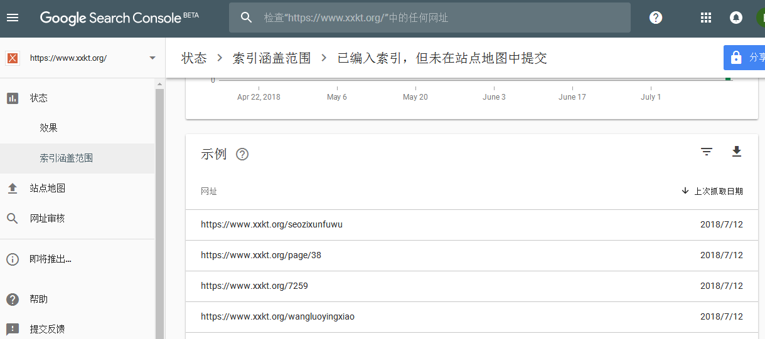Click the 提交反馈 feedback icon
The image size is (765, 339).
(x=13, y=329)
